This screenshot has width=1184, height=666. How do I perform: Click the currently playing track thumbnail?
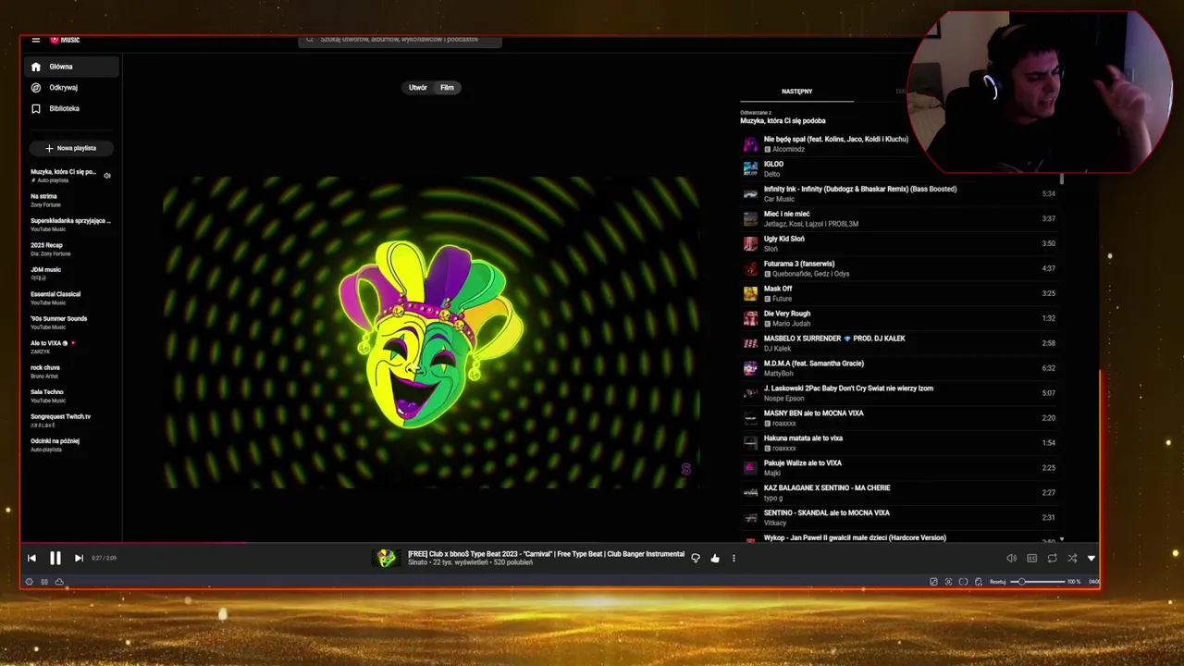[386, 558]
